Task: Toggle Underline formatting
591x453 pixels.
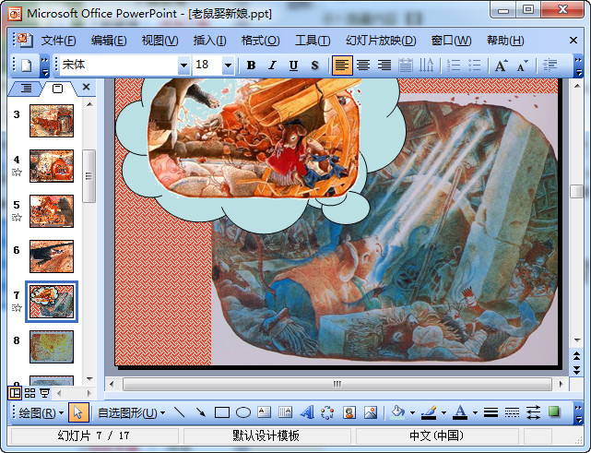Action: [293, 66]
